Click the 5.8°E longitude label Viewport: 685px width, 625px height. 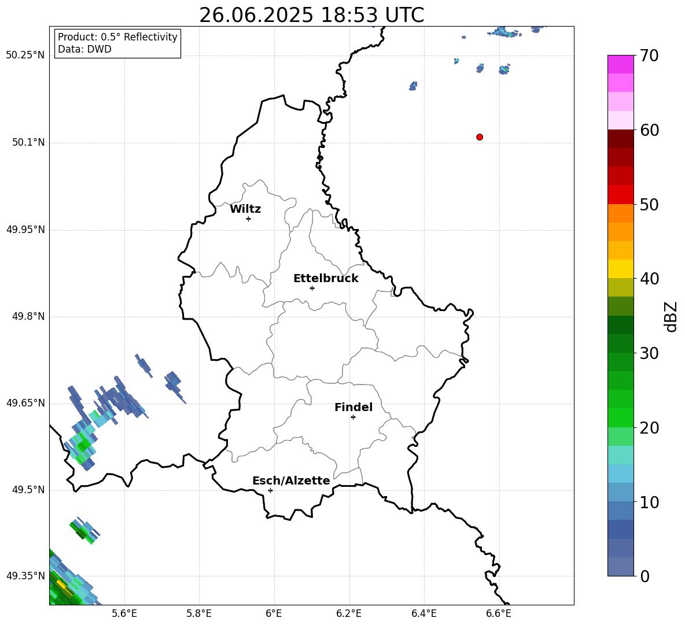point(199,613)
